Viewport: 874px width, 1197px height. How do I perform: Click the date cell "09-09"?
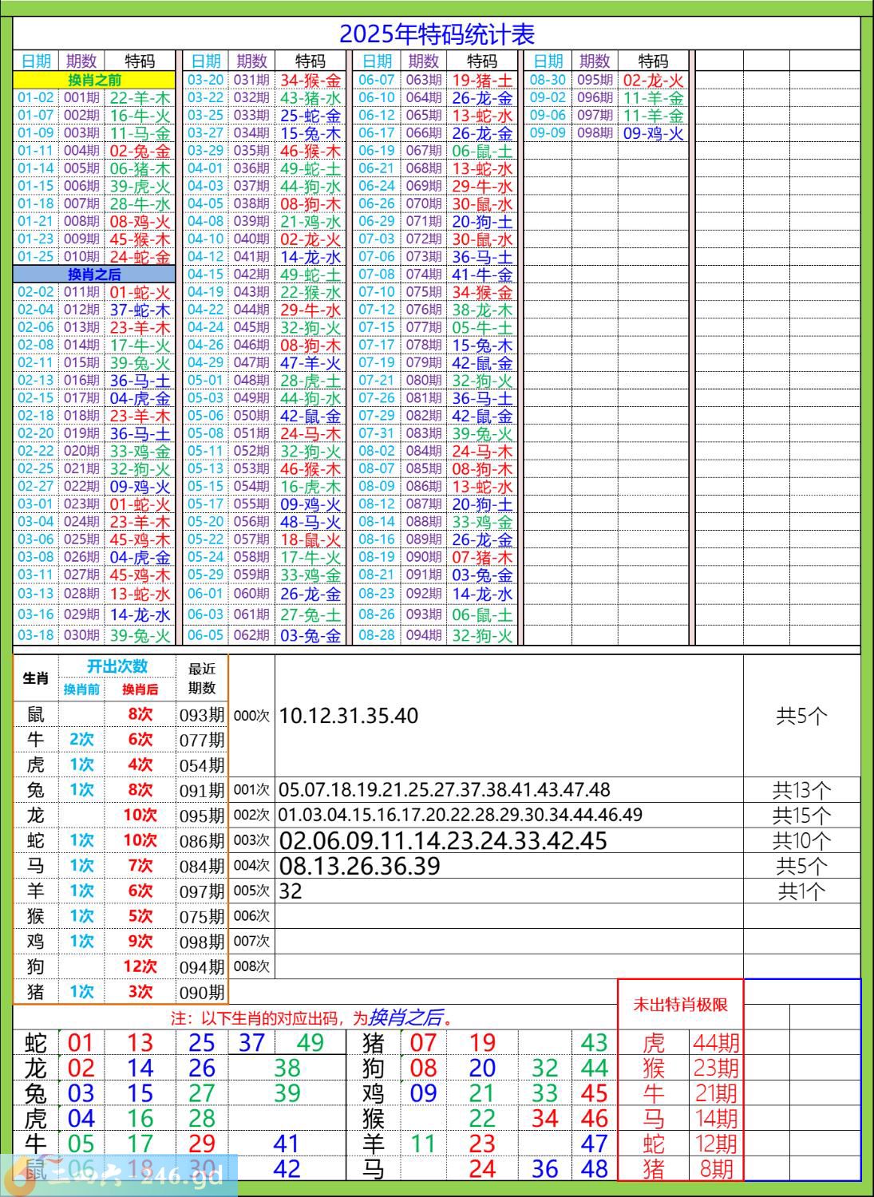[x=548, y=132]
